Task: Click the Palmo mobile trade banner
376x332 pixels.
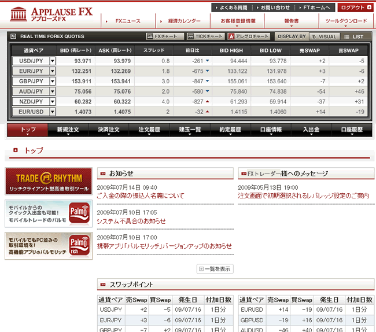Action: coord(49,213)
